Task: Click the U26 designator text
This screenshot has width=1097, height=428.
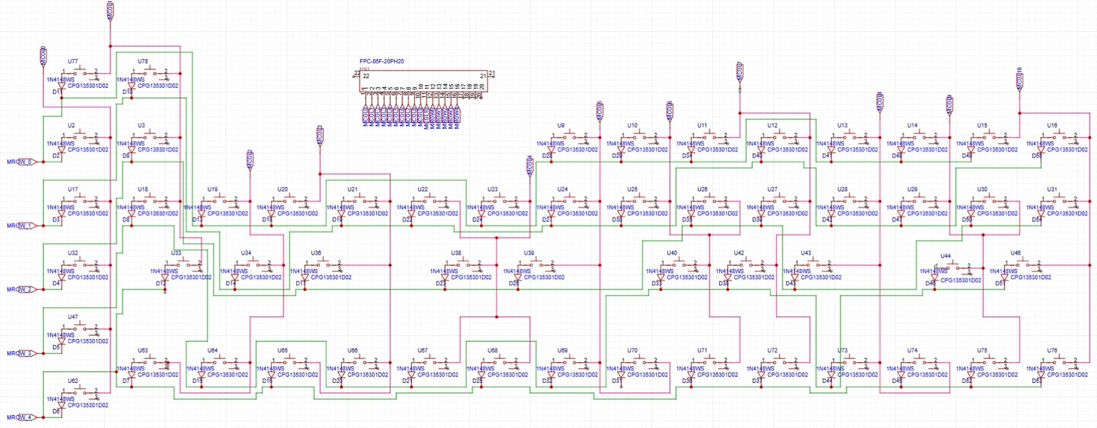Action: coord(702,189)
